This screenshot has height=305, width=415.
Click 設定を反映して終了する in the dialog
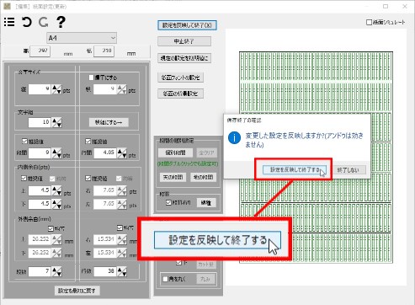(x=295, y=169)
